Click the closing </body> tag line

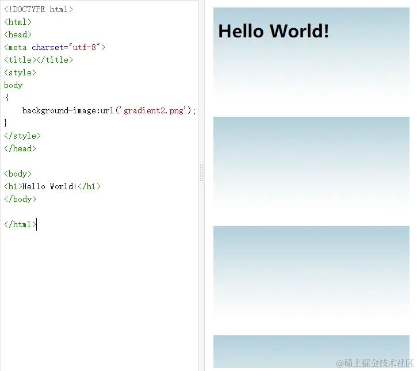tap(20, 199)
